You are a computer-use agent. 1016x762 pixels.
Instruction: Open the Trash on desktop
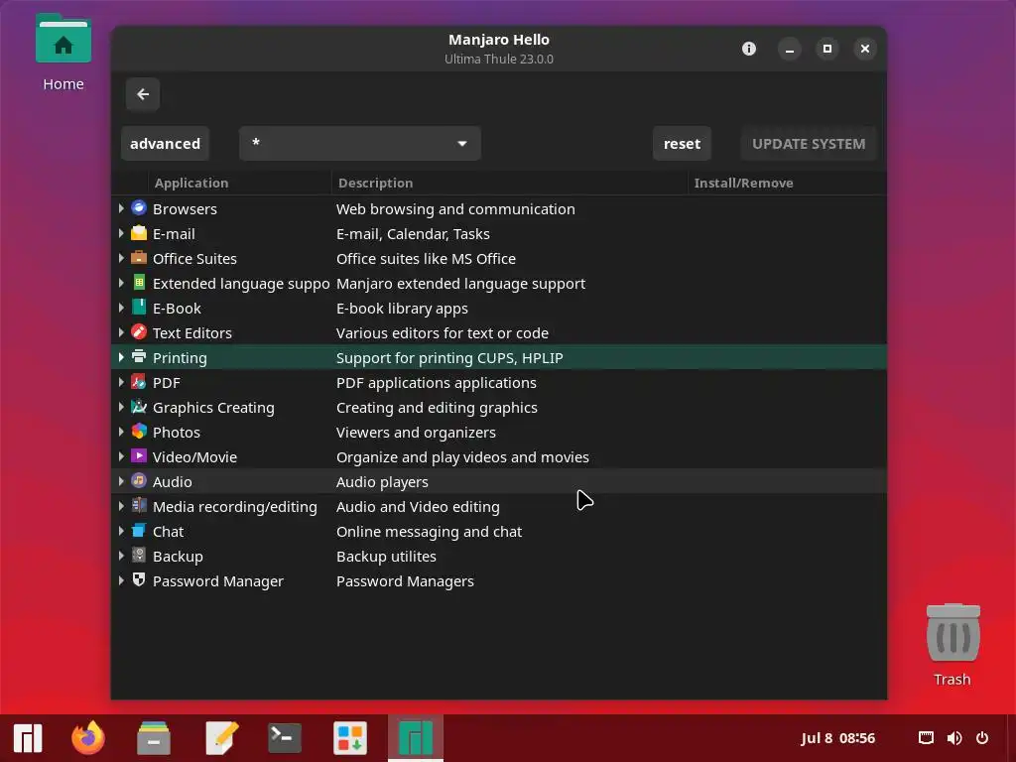(x=952, y=645)
